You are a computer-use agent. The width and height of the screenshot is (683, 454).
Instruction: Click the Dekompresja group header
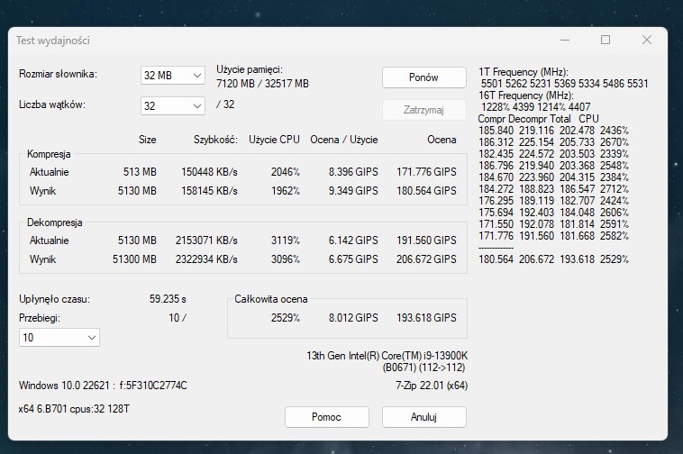point(55,222)
